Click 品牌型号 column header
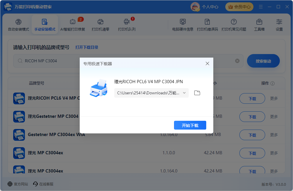This screenshot has height=191, width=293. (36, 83)
